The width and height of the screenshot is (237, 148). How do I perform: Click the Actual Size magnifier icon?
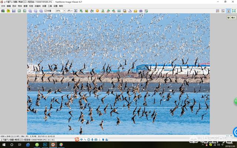point(41,11)
